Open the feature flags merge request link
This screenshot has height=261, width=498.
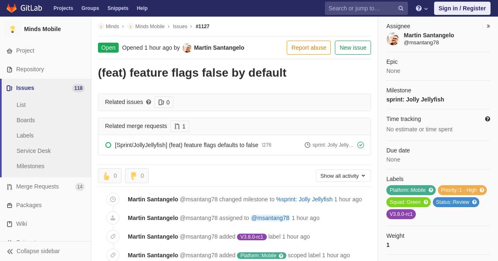[186, 145]
